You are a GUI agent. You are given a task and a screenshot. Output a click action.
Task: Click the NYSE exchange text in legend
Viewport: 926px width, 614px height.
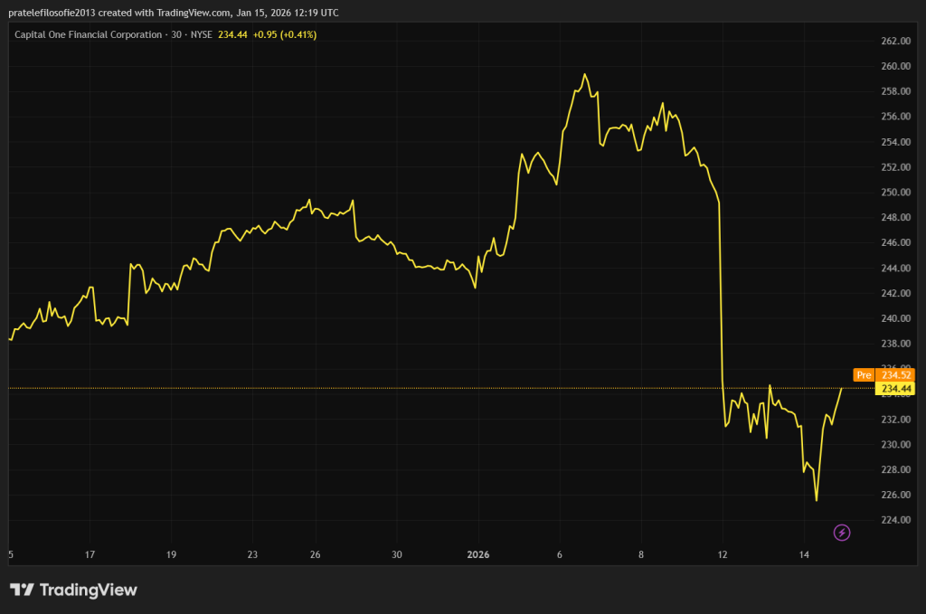point(199,34)
